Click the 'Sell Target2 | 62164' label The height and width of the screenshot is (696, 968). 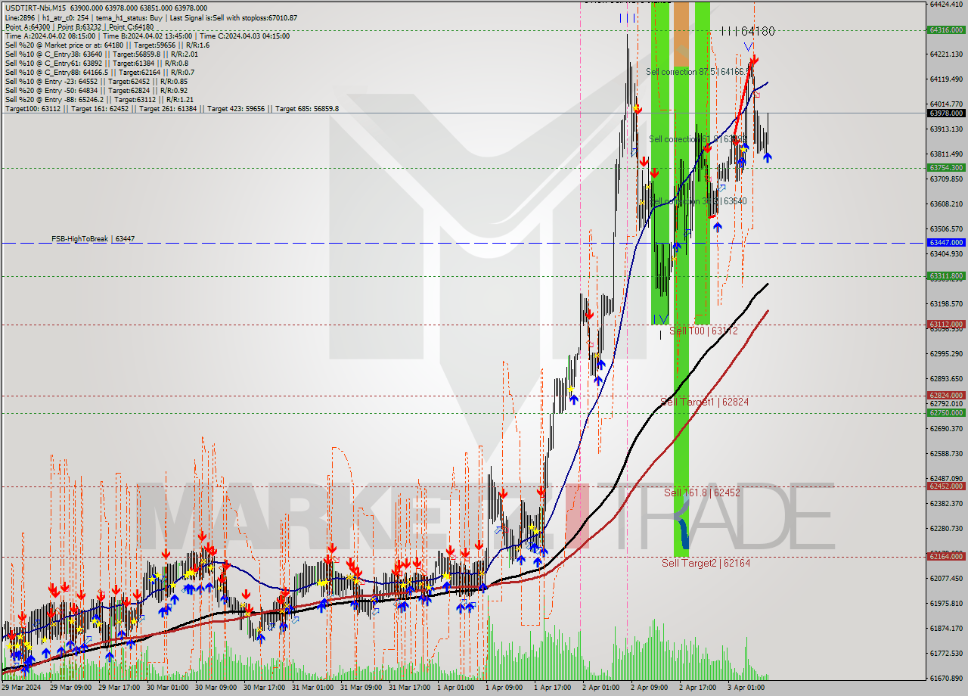706,563
